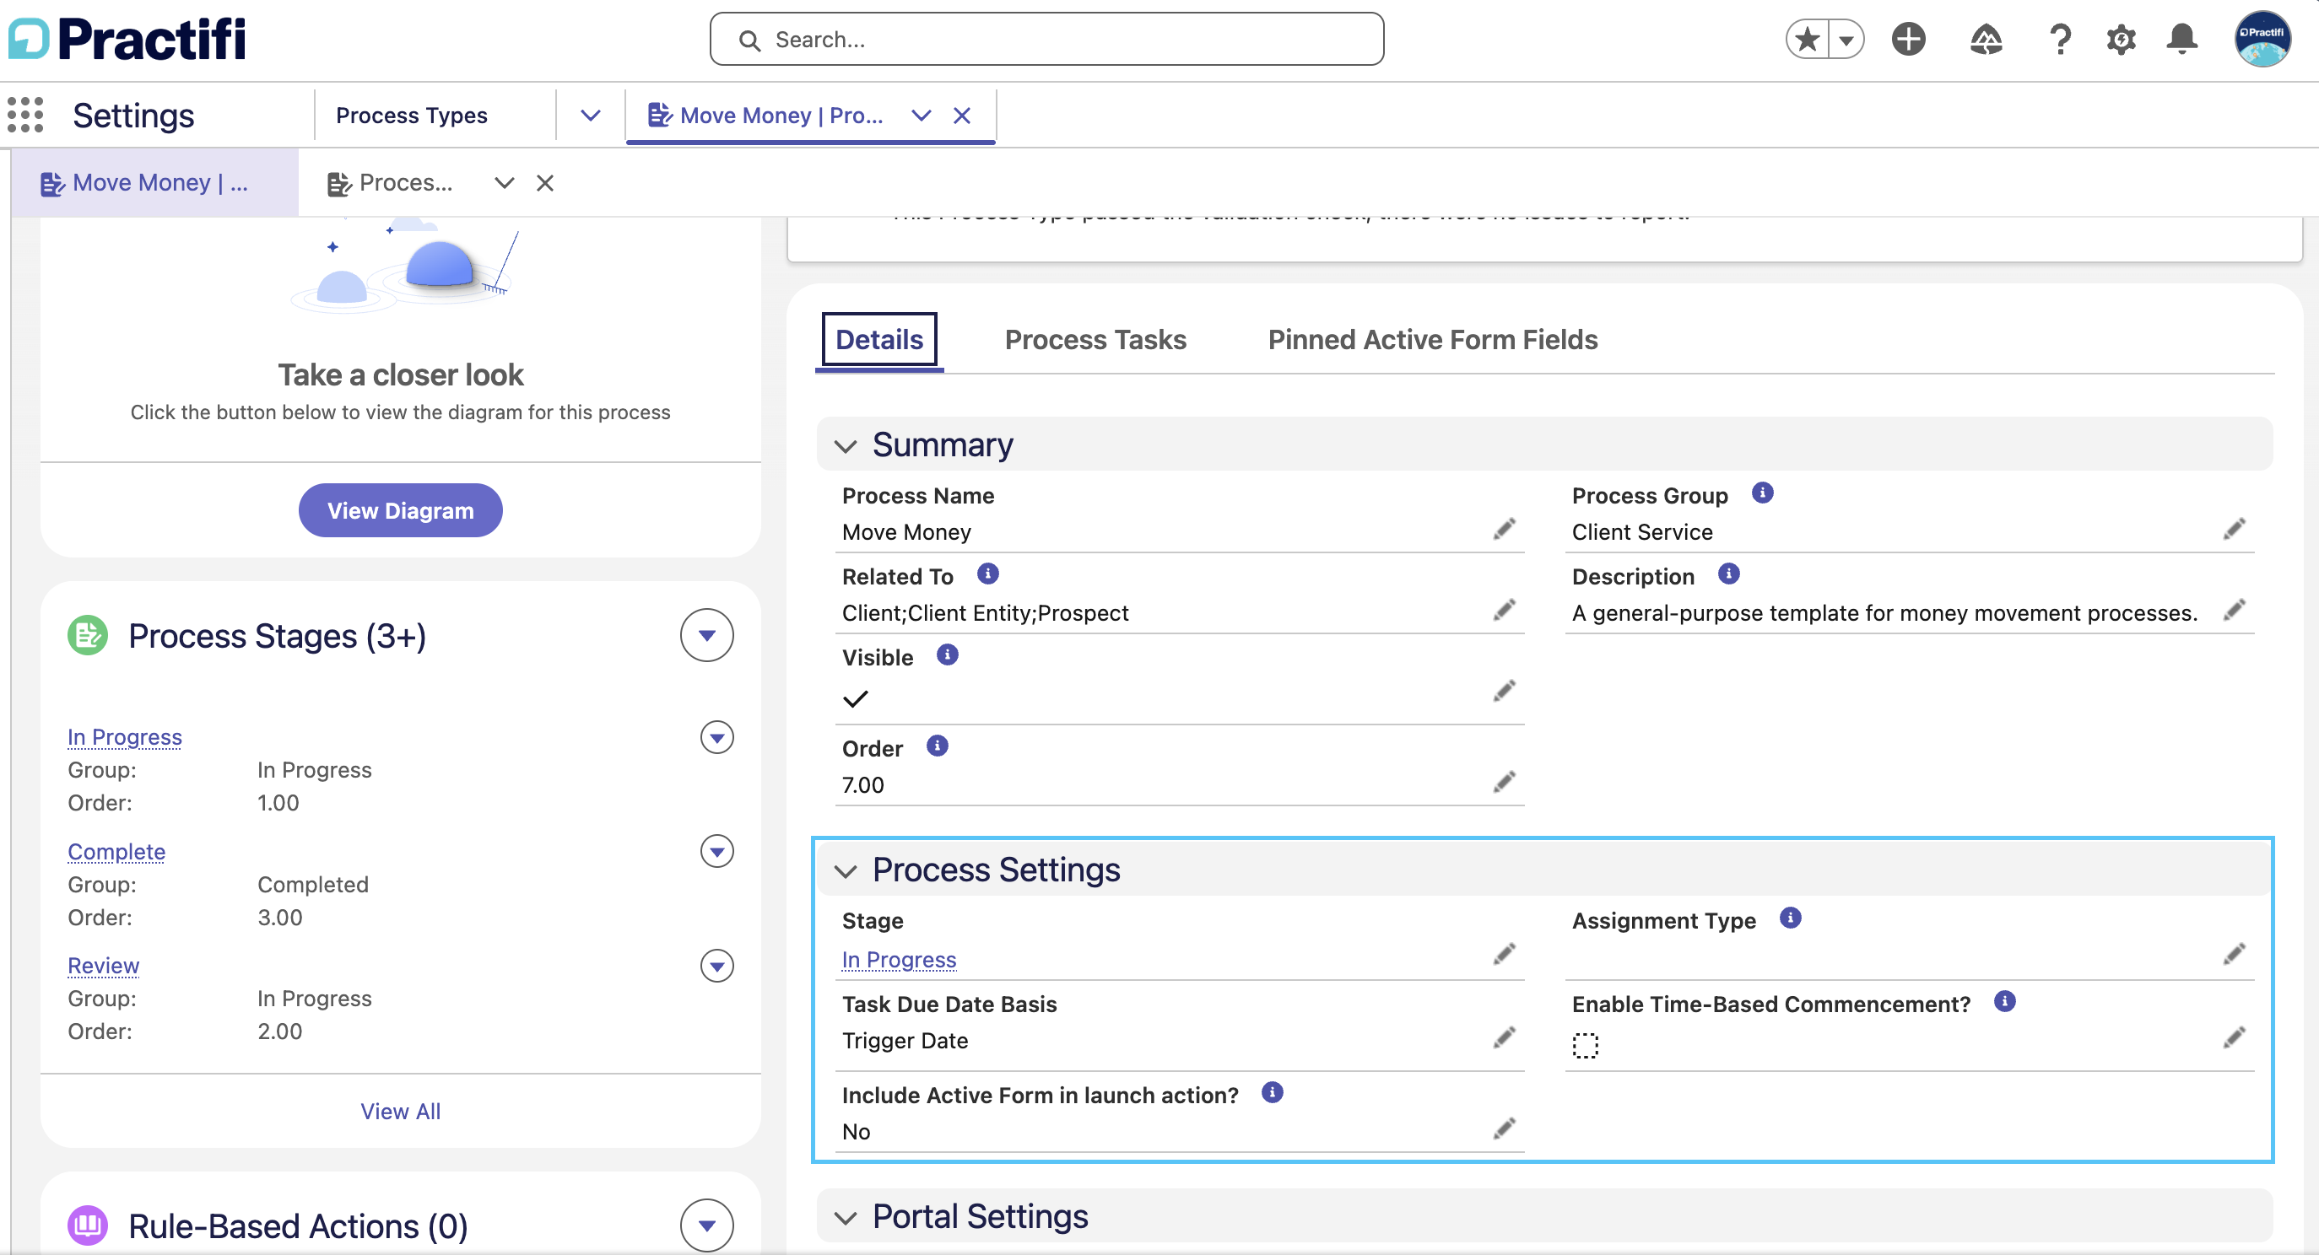Viewport: 2319px width, 1255px height.
Task: Show info for Include Active Form
Action: pos(1272,1092)
